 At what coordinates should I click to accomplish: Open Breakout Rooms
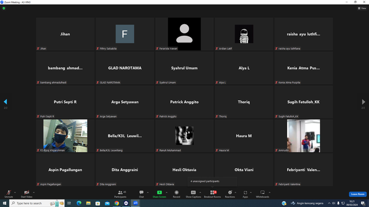click(x=213, y=194)
